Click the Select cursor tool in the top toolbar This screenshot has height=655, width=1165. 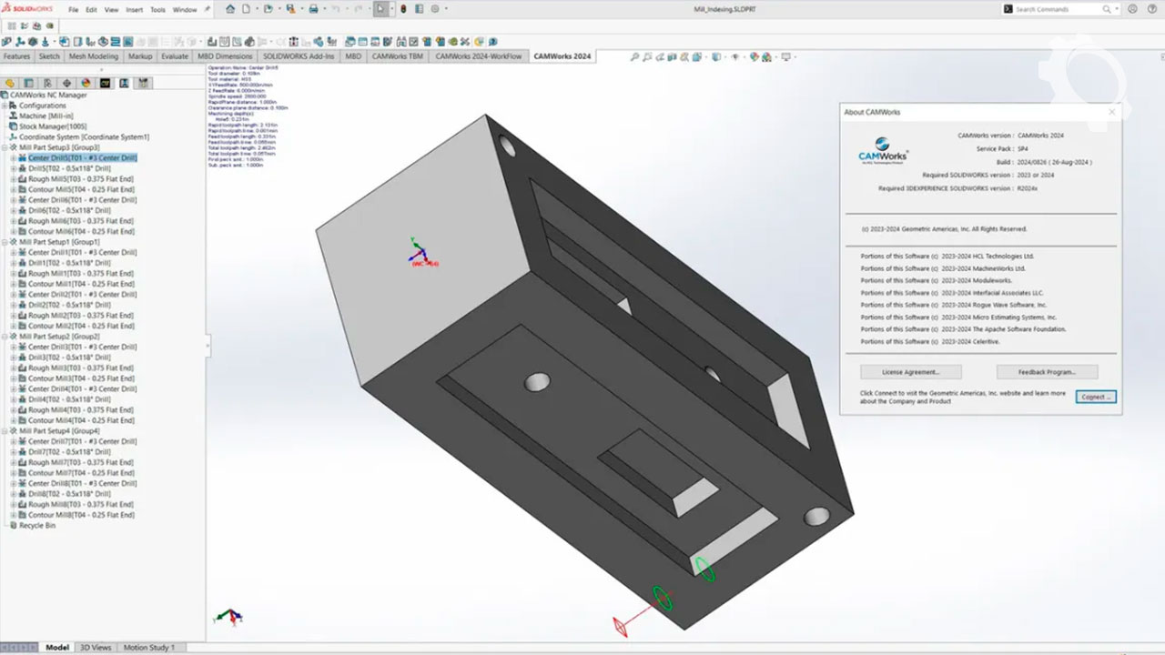(381, 9)
